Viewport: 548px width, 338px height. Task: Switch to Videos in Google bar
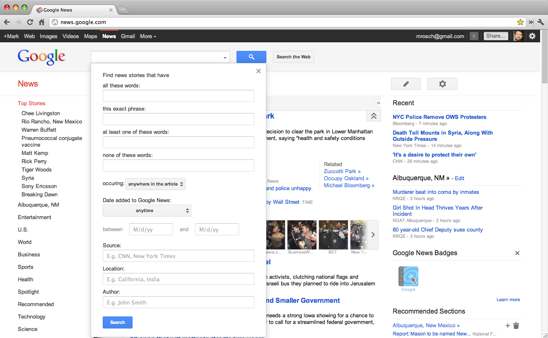pos(70,36)
